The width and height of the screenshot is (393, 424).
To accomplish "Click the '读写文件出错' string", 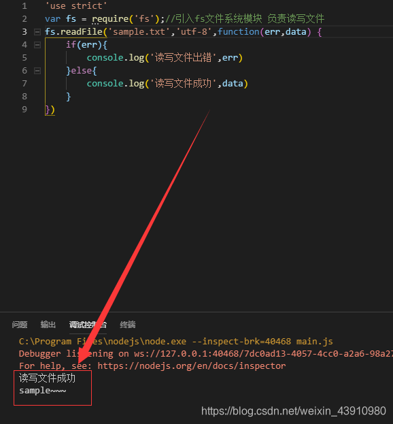I will 184,58.
